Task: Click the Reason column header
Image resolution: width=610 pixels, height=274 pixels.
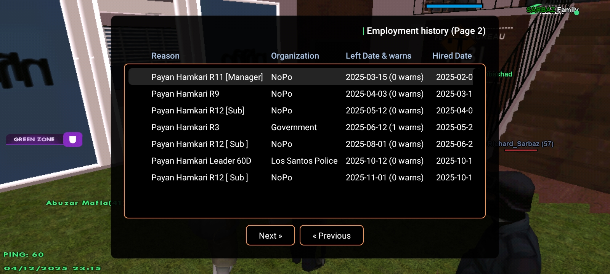Action: pos(165,56)
